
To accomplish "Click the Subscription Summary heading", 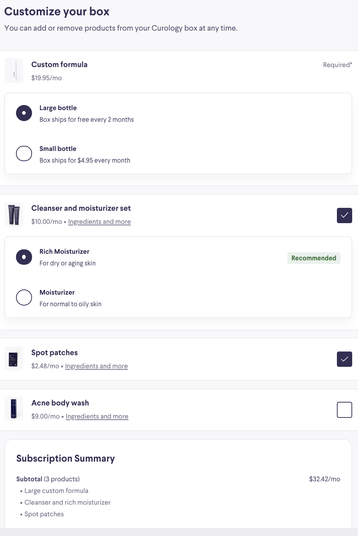I will (65, 458).
